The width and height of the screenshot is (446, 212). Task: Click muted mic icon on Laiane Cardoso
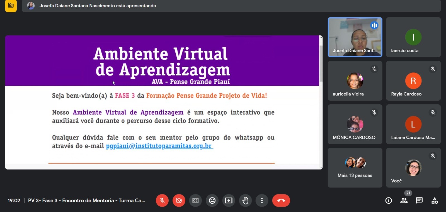click(433, 112)
